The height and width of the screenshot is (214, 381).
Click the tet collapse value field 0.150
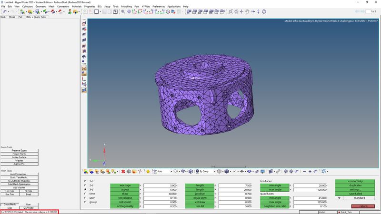click(x=160, y=198)
